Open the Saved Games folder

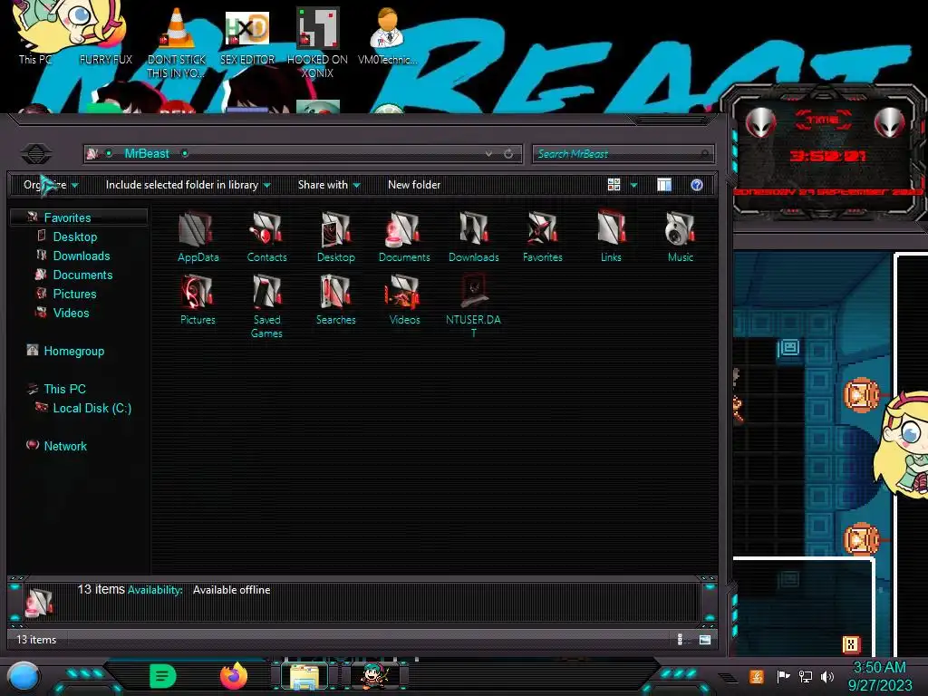266,306
